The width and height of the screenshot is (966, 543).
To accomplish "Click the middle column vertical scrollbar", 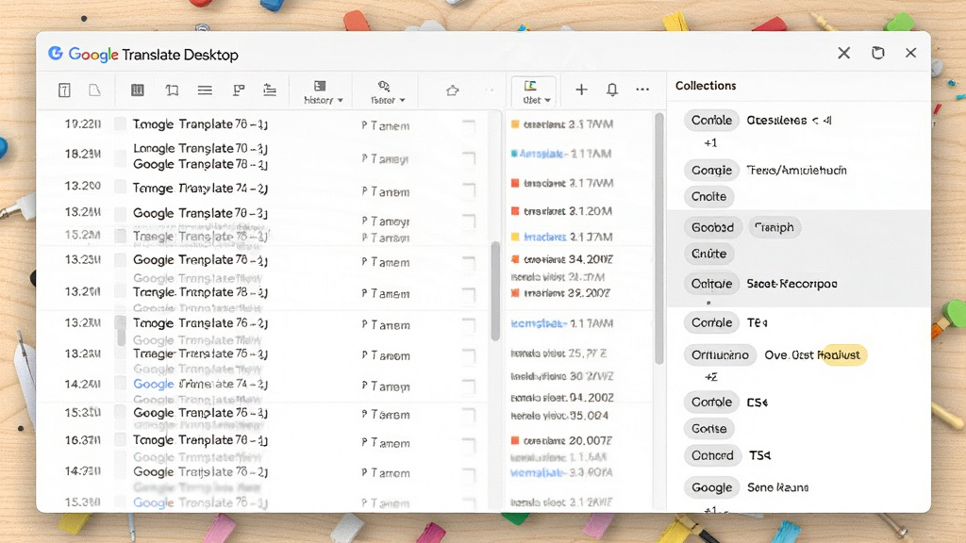I will (658, 239).
